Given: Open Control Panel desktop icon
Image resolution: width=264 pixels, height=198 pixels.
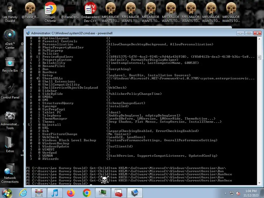Looking at the screenshot, I should tap(10, 91).
